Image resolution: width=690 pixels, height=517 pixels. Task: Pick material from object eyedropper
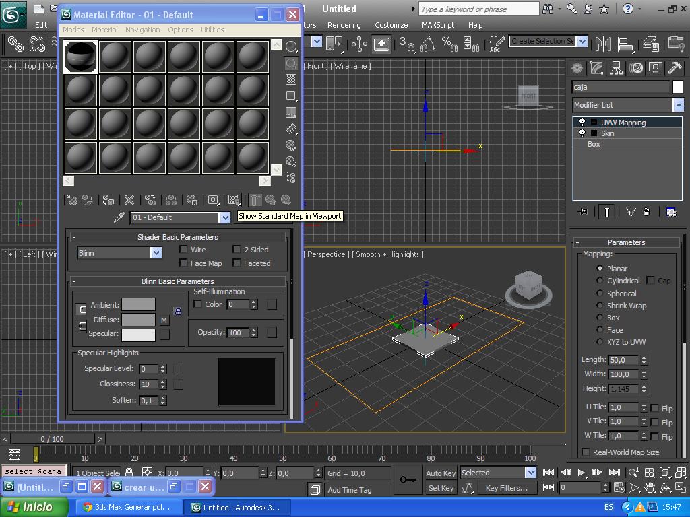(119, 217)
